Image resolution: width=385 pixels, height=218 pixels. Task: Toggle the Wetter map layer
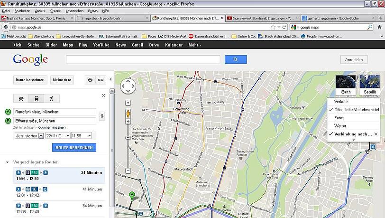(x=354, y=126)
